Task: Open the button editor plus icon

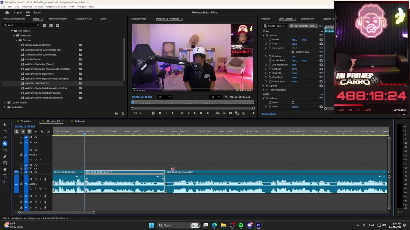Action: 253,113
